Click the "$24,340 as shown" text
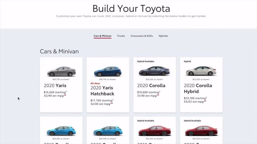Image resolution: width=257 pixels, height=144 pixels. pyautogui.click(x=108, y=139)
